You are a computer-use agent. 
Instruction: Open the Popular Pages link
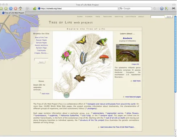41,40
